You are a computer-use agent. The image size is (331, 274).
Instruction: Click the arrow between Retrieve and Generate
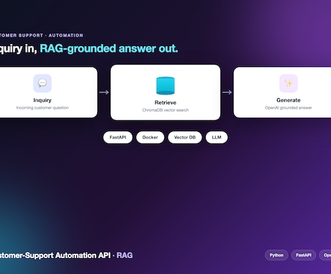pos(227,92)
